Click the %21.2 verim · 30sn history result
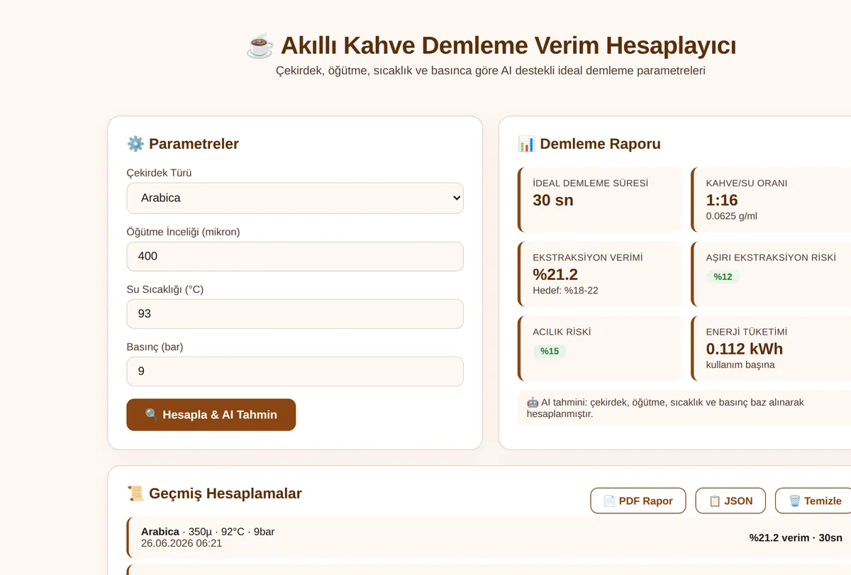The width and height of the screenshot is (851, 575). [x=796, y=537]
